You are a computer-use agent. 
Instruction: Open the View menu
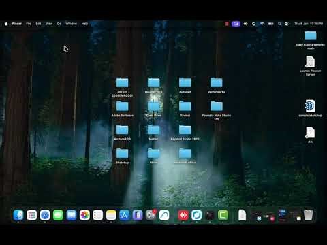click(49, 24)
